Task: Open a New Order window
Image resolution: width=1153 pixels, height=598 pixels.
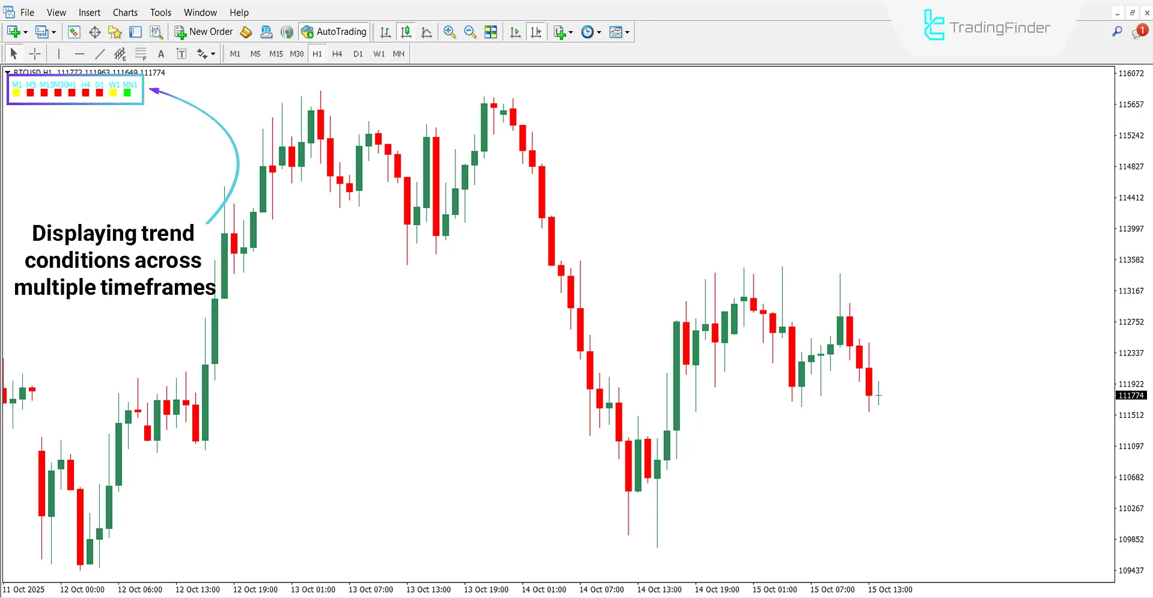Action: click(204, 31)
